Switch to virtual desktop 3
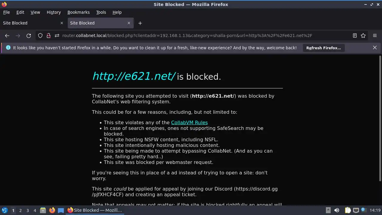The image size is (382, 215). [27, 210]
